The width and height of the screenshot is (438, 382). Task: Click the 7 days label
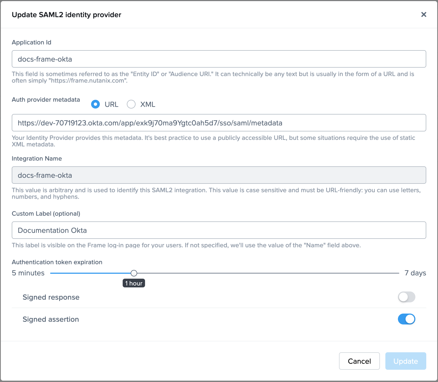pos(415,273)
